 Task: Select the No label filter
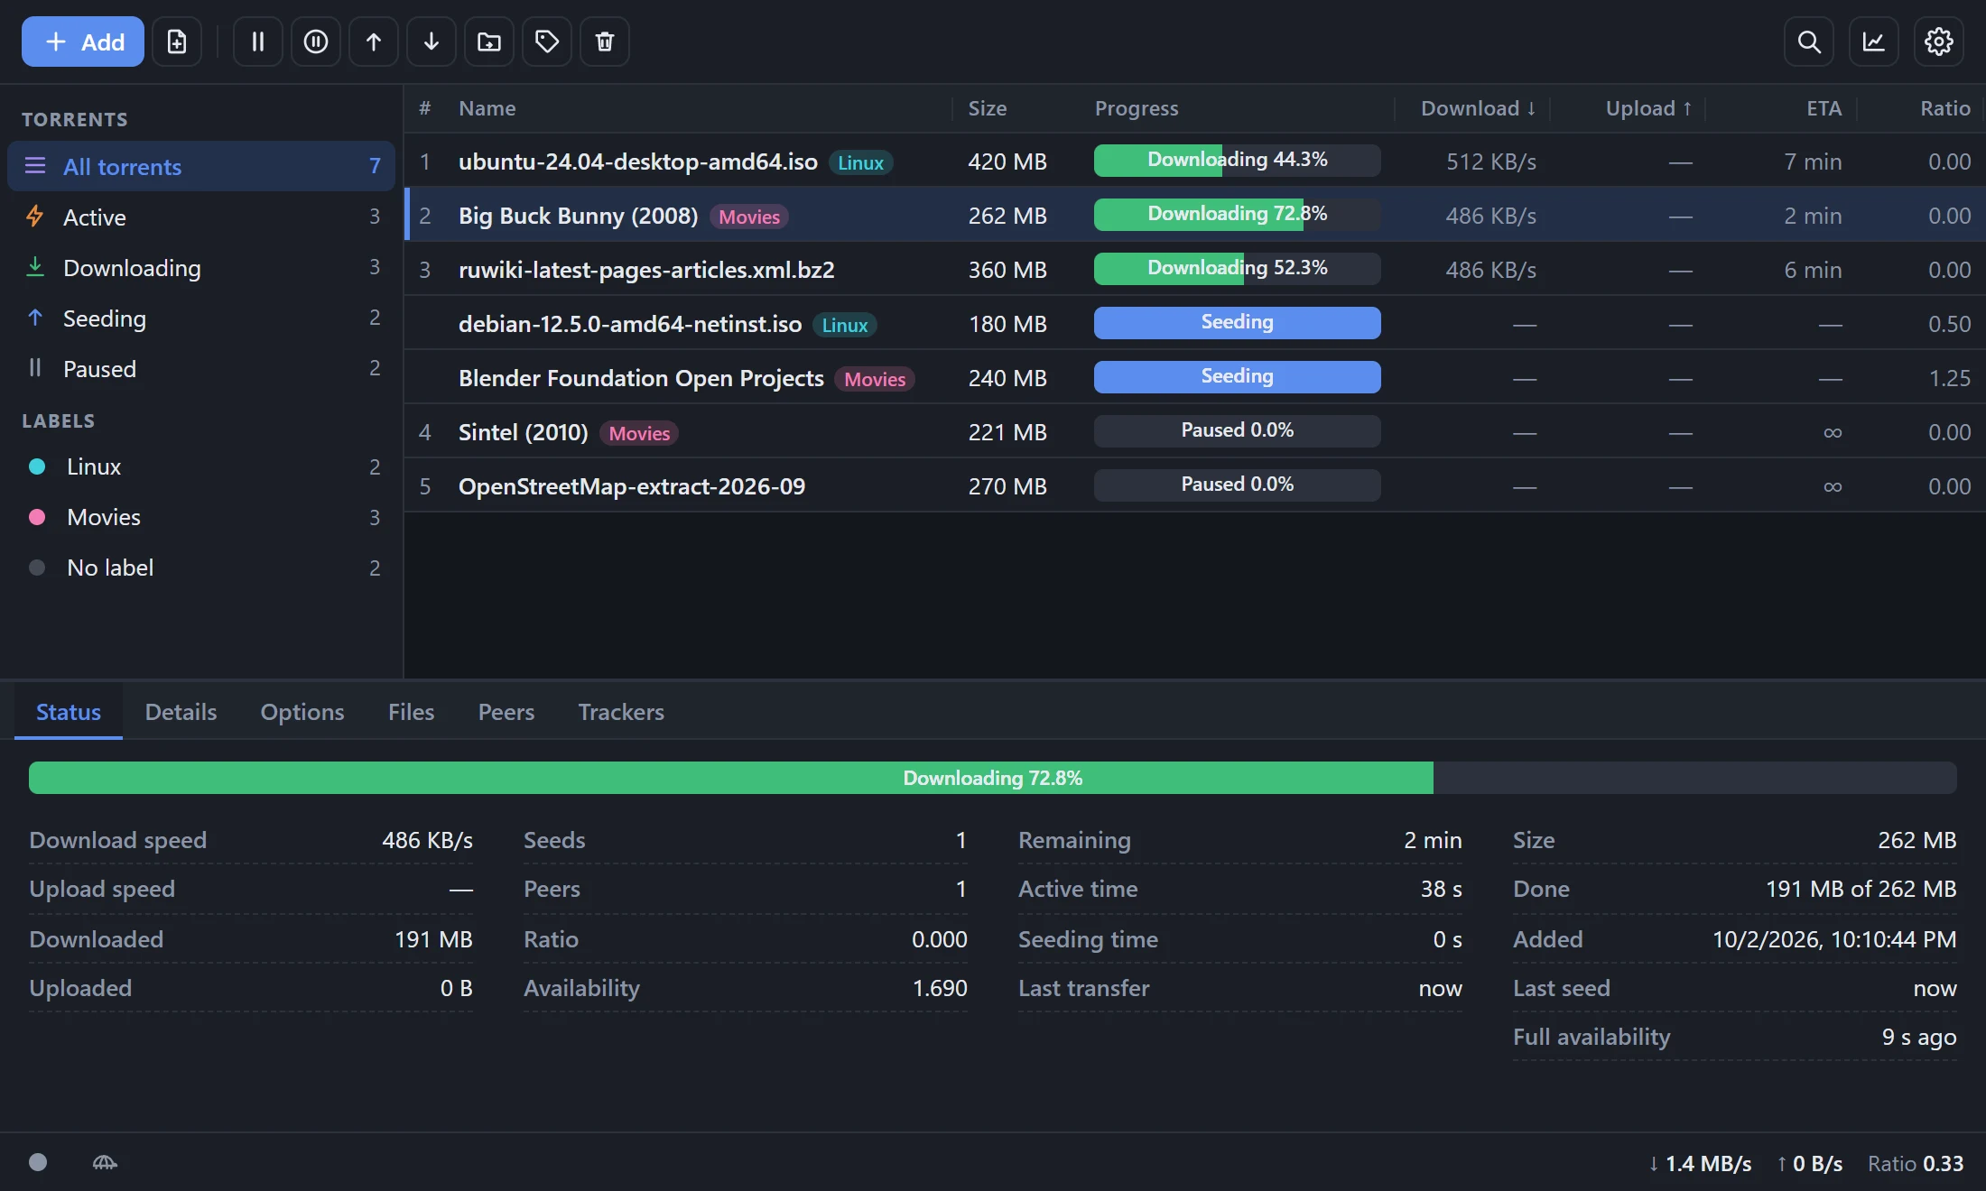click(201, 568)
